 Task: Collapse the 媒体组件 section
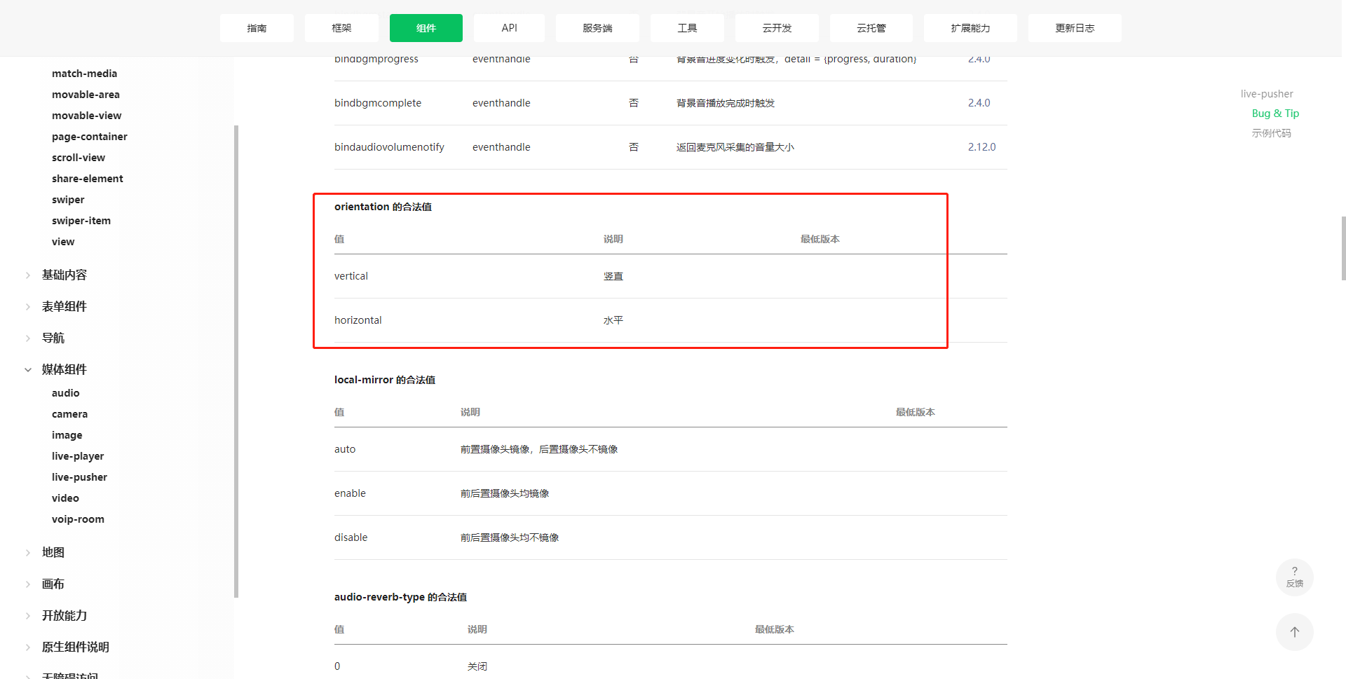point(64,369)
